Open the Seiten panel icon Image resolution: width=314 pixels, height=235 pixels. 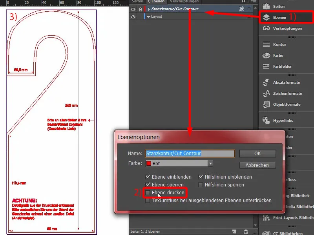click(266, 6)
